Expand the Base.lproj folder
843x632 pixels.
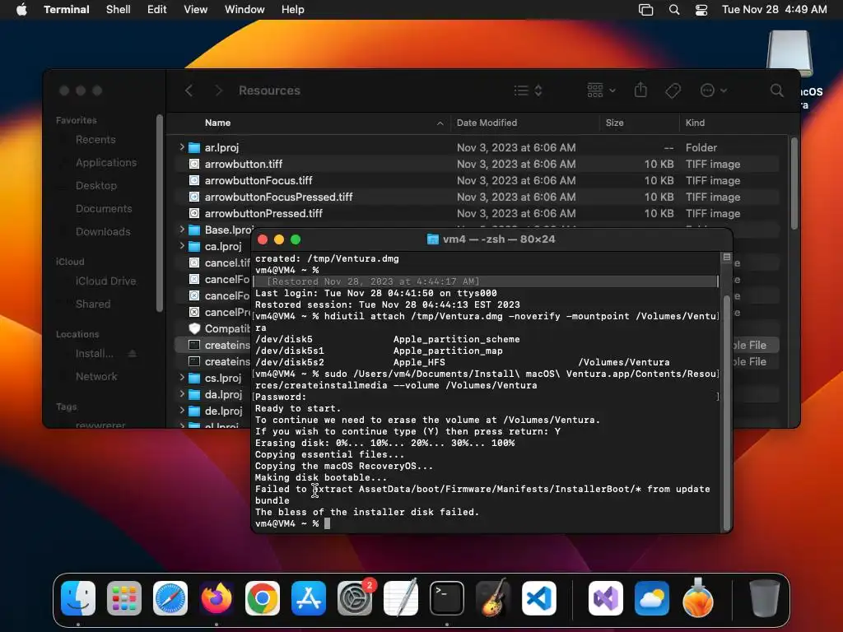click(x=182, y=230)
